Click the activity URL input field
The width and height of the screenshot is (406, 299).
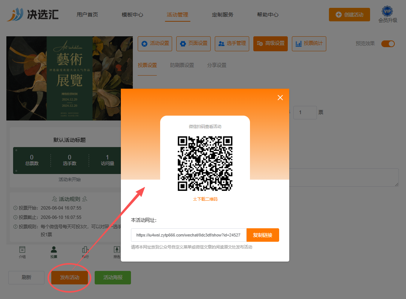point(189,235)
